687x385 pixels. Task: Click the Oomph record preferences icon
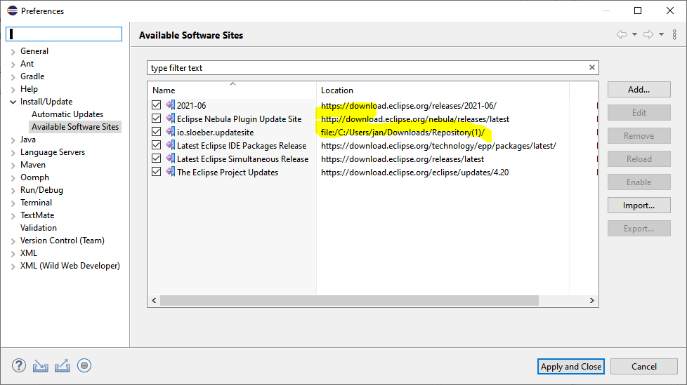84,365
